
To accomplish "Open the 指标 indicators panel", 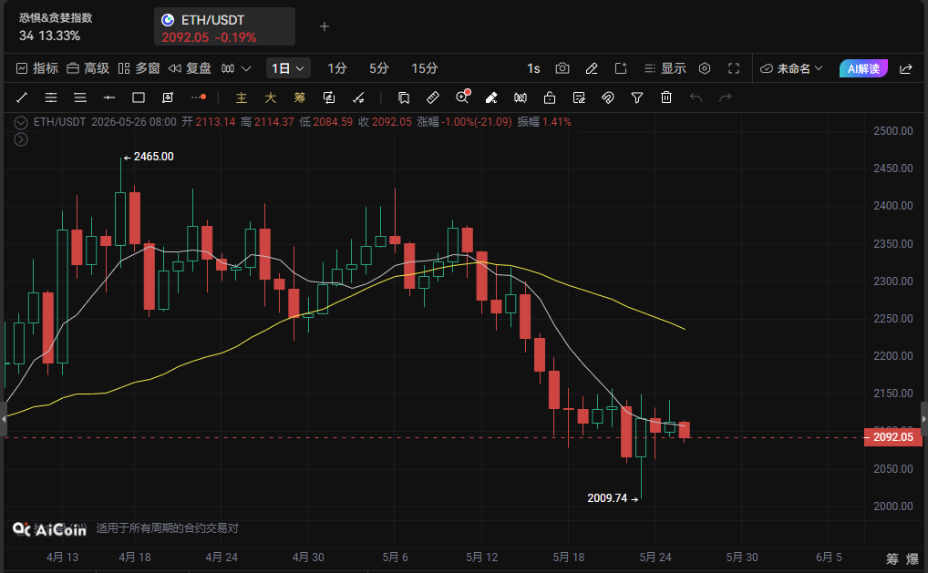I will (36, 68).
